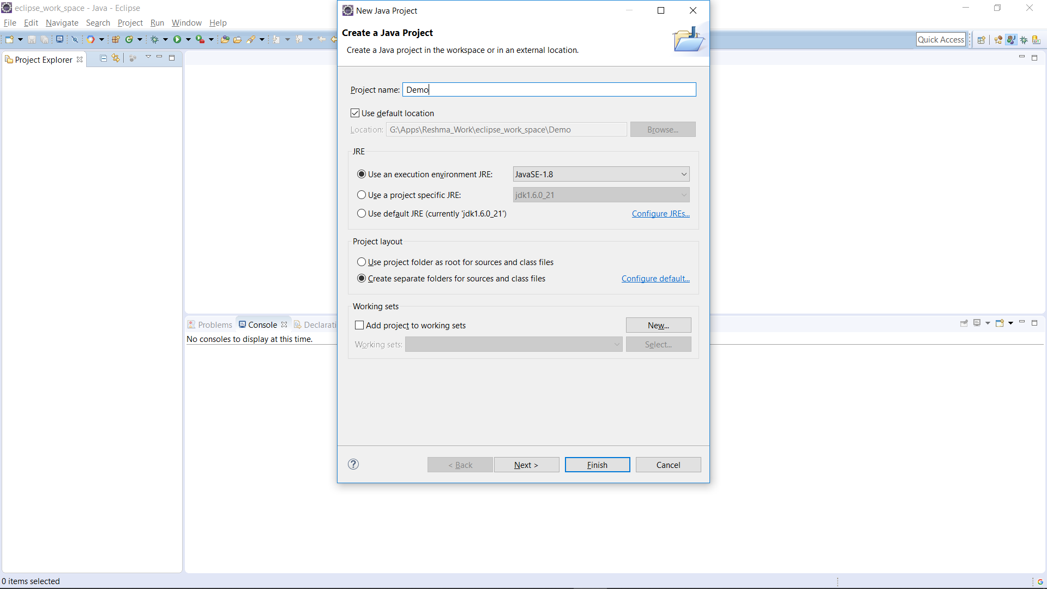Select Use an execution environment JRE radio
The image size is (1047, 589).
tap(362, 174)
